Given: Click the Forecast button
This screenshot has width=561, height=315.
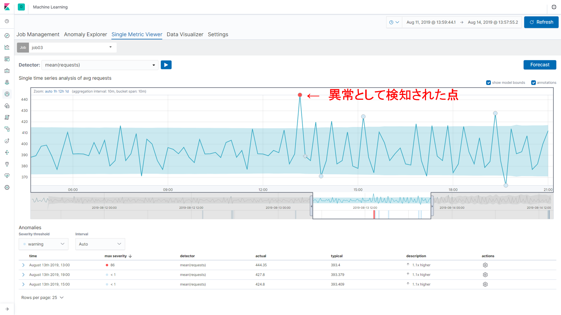Looking at the screenshot, I should [x=540, y=65].
